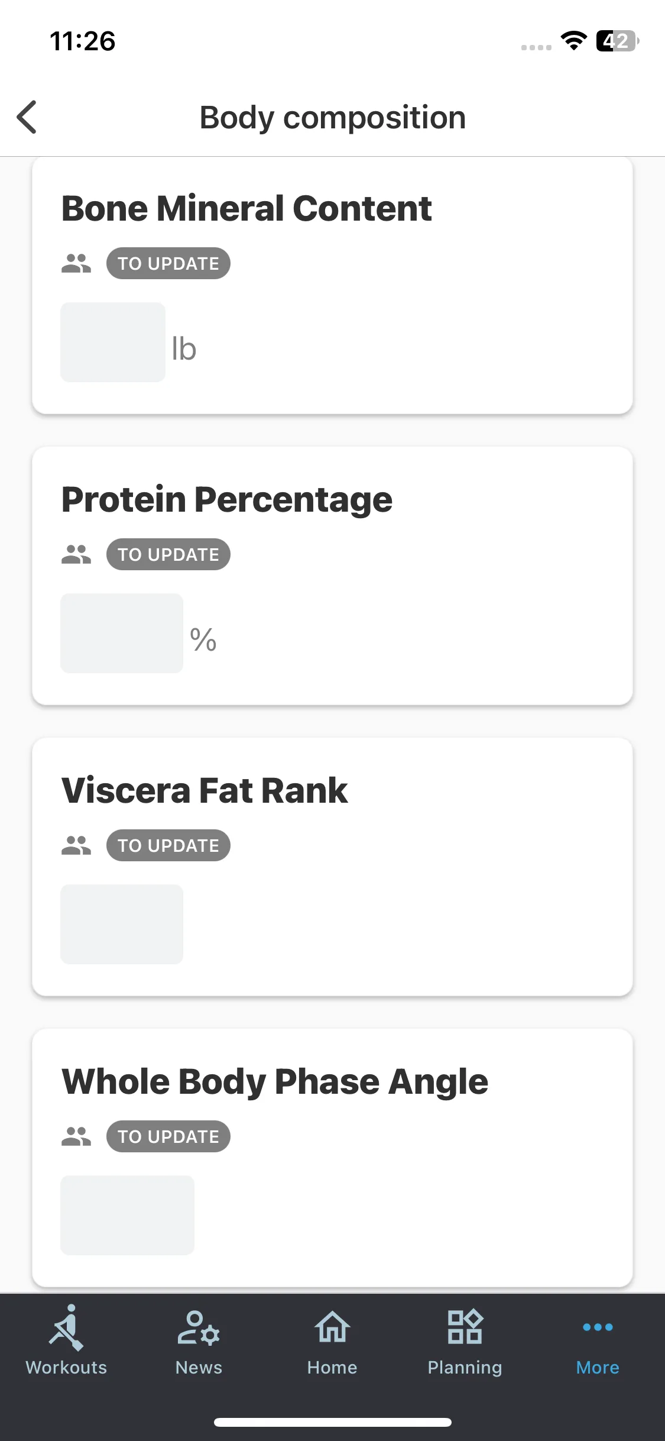The image size is (665, 1441).
Task: Click group icon under Protein Percentage
Action: click(76, 554)
